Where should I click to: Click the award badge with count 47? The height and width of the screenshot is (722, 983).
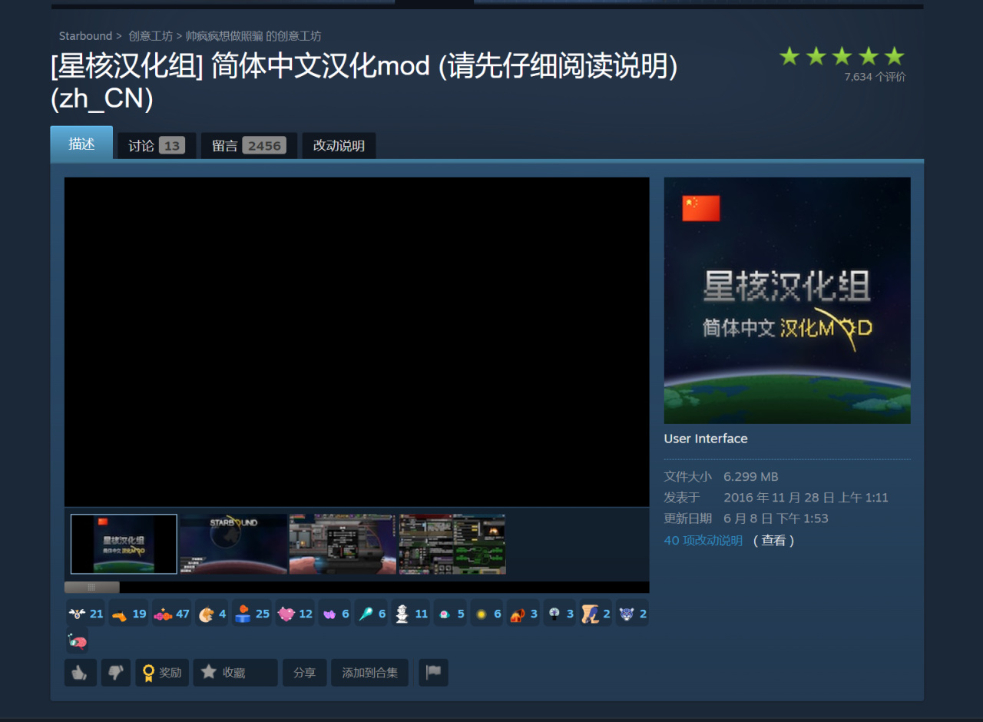coord(172,614)
